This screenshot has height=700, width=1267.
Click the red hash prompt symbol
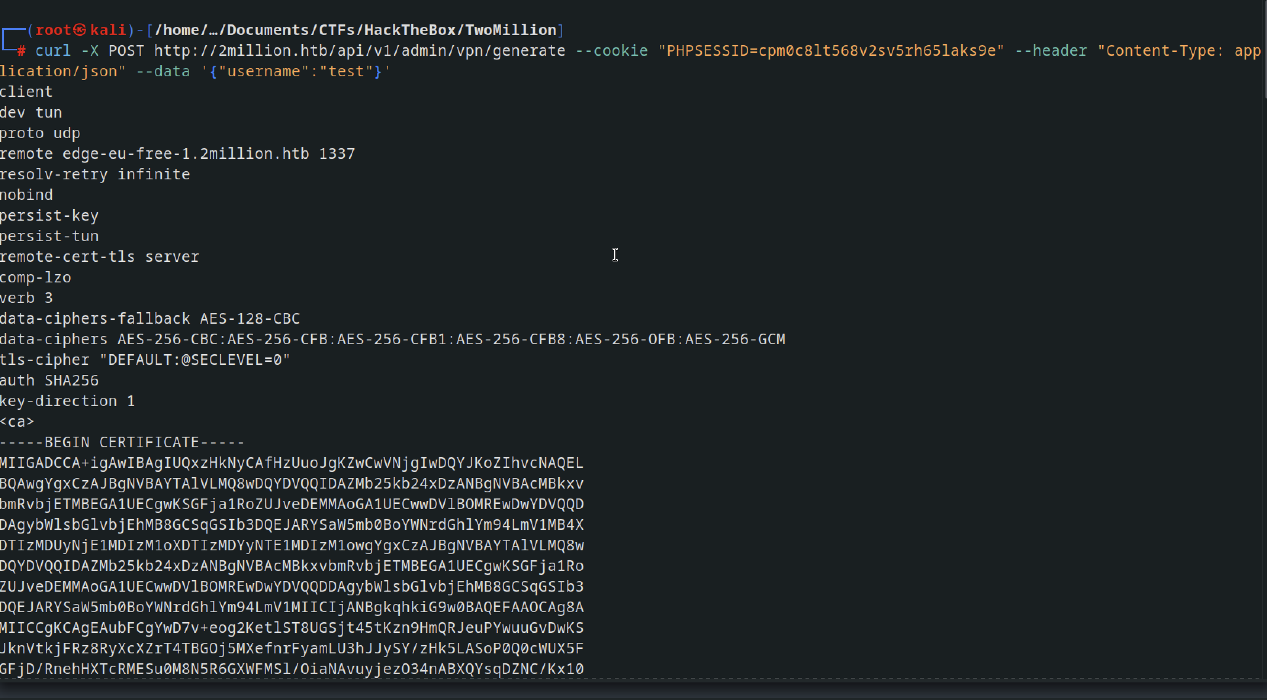(x=21, y=51)
